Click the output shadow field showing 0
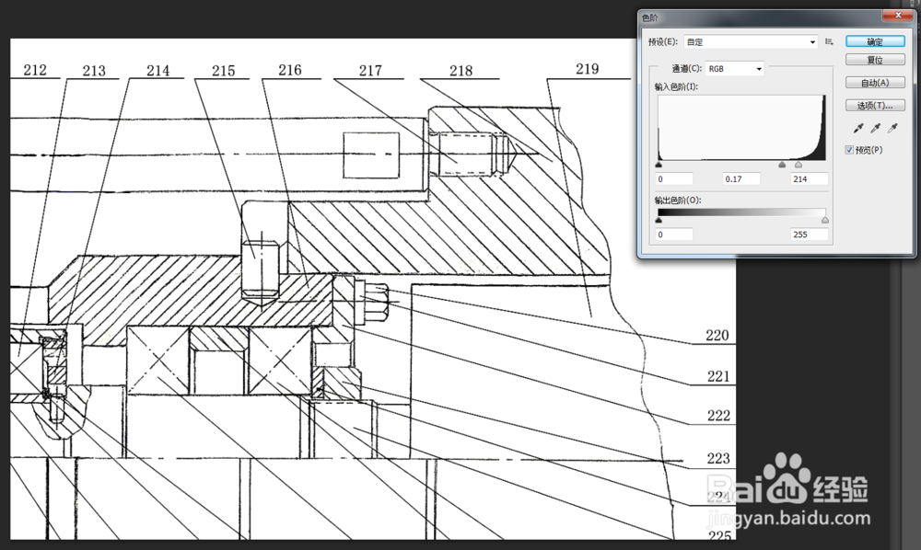 [x=674, y=234]
